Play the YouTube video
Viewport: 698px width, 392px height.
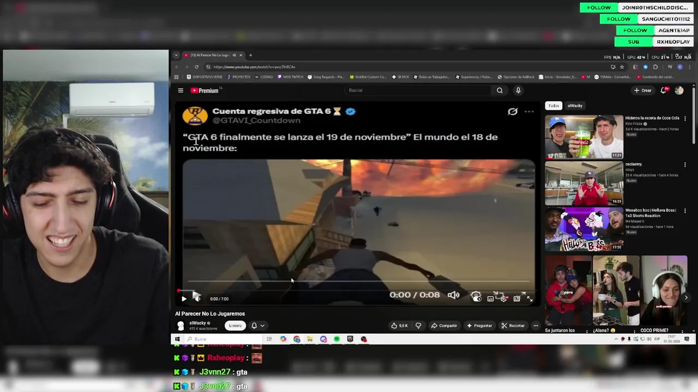coord(184,298)
